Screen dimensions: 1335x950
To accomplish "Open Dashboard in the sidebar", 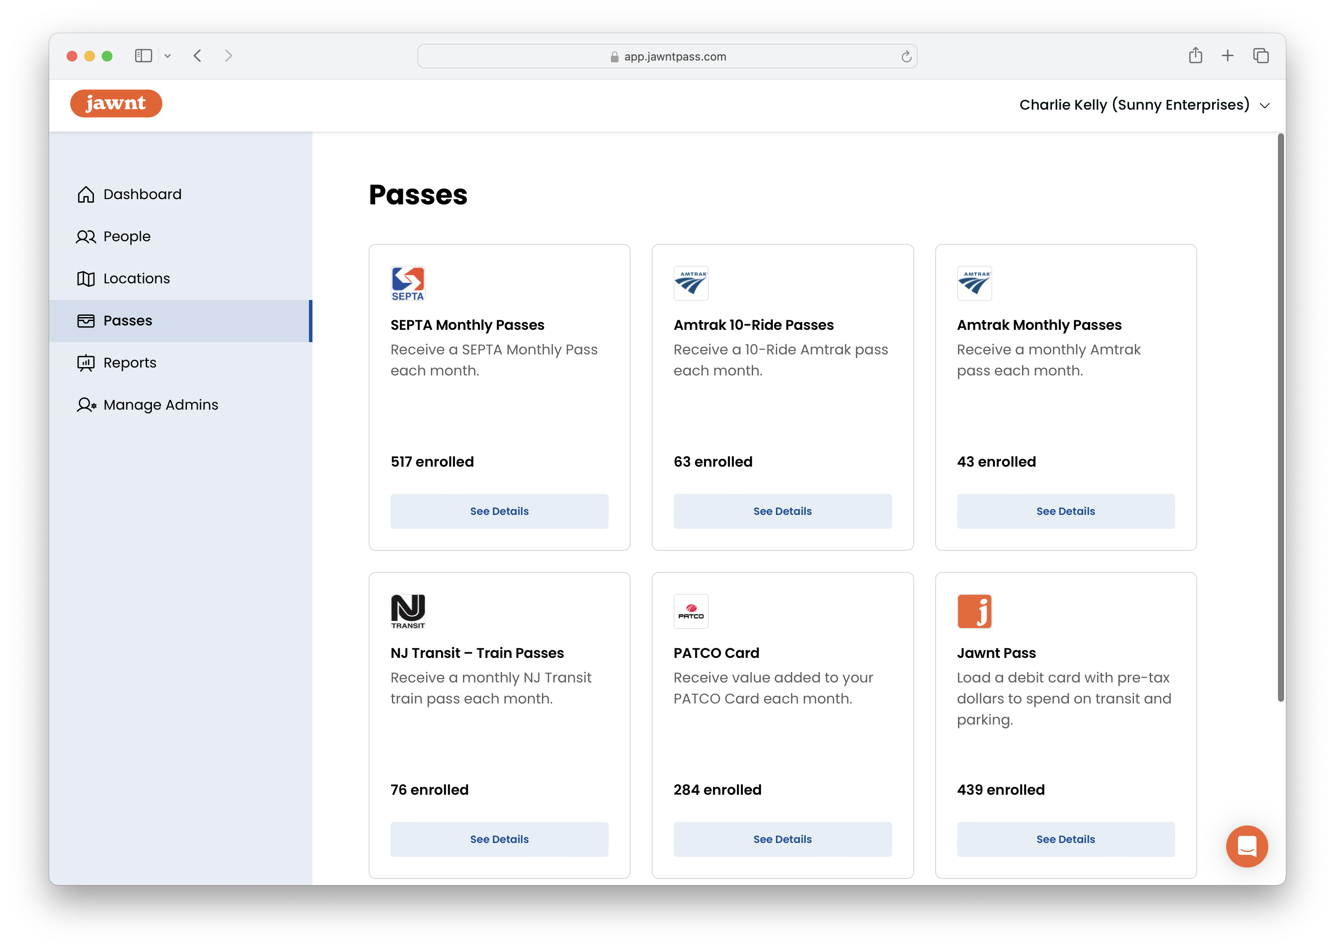I will pos(142,194).
